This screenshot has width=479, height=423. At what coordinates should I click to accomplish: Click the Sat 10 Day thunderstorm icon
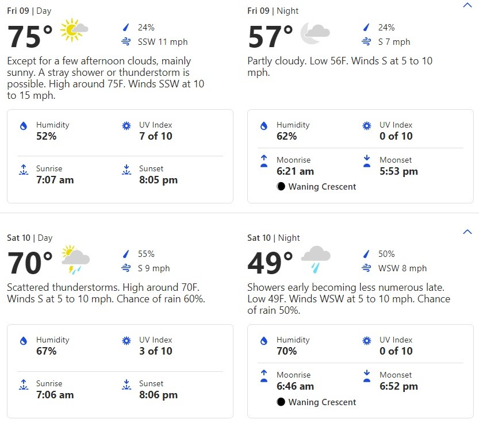[x=75, y=259]
